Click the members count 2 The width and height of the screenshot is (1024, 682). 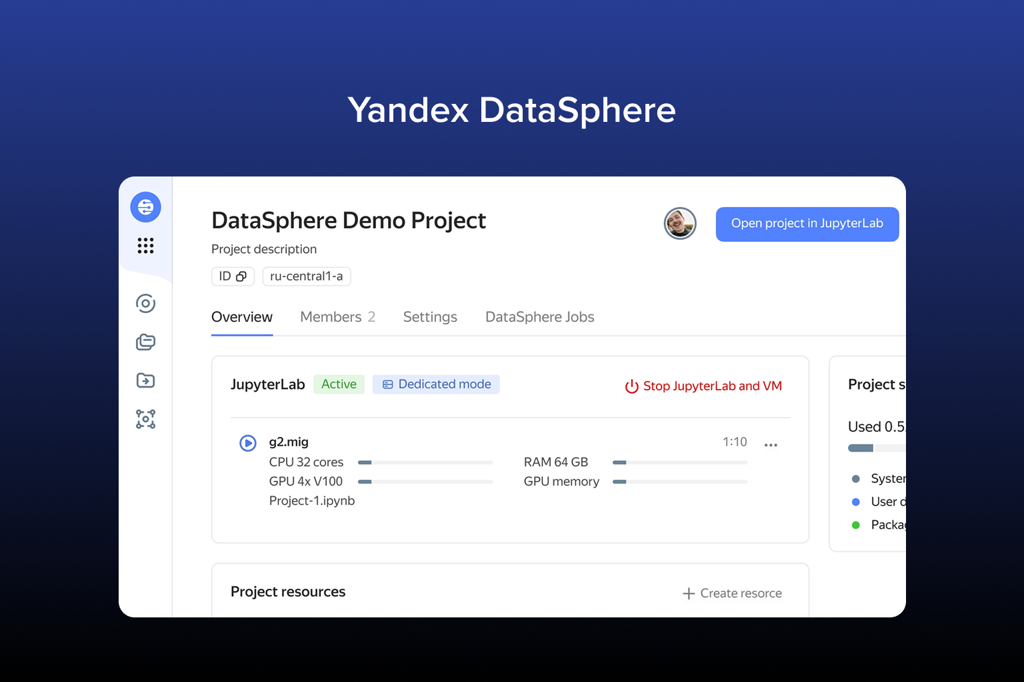(372, 317)
